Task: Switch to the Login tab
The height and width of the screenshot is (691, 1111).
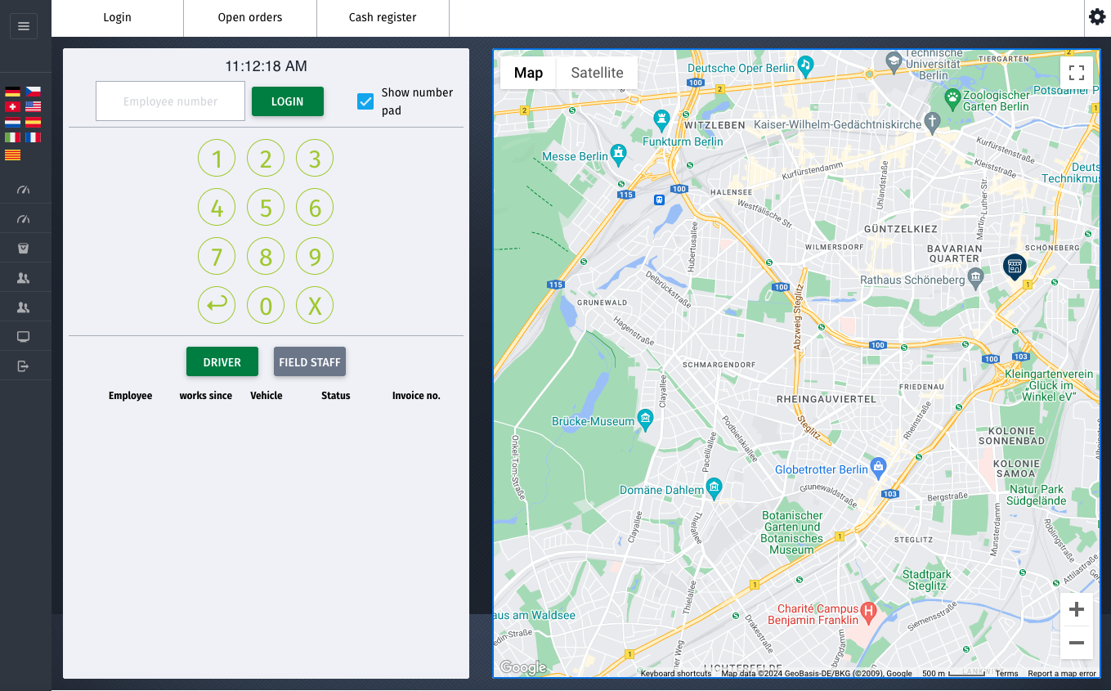Action: (117, 17)
